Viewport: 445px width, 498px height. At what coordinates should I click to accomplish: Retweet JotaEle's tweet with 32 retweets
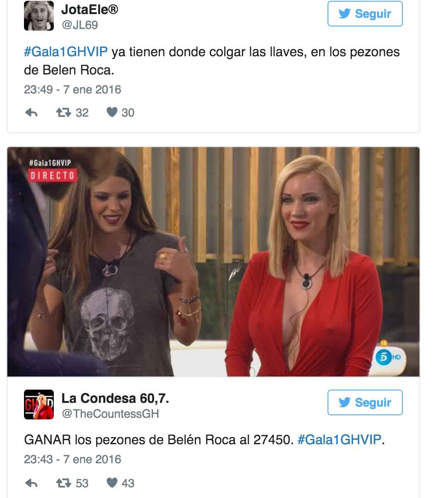click(72, 113)
